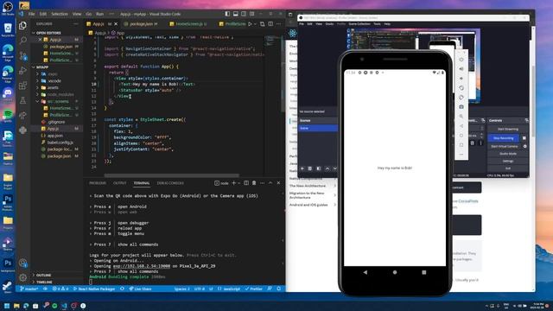Screen dimensions: 553x311
Task: Click the emulator toolbar power icon
Action: coord(461,60)
